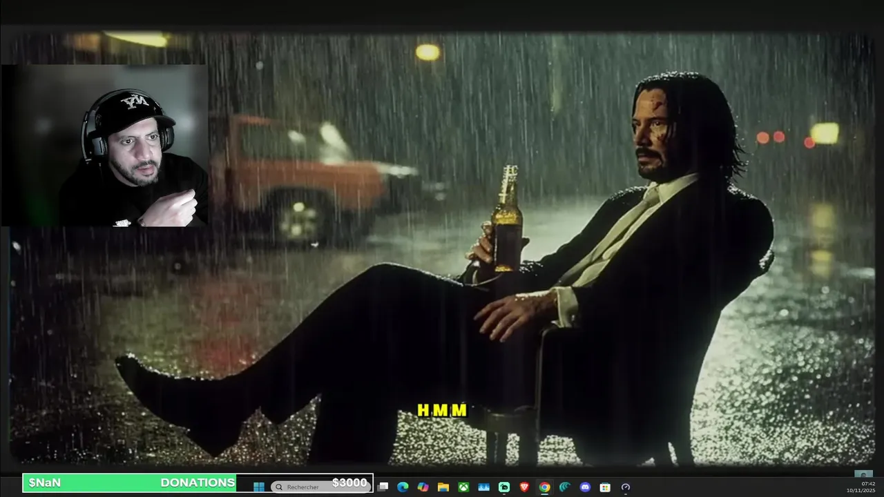The image size is (884, 497).
Task: Open the Xbox app on the taskbar
Action: coord(463,487)
